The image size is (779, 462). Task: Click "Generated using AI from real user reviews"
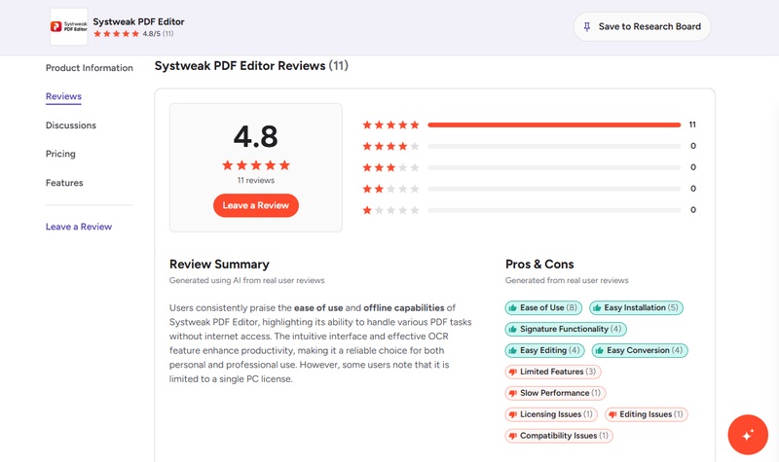tap(247, 280)
